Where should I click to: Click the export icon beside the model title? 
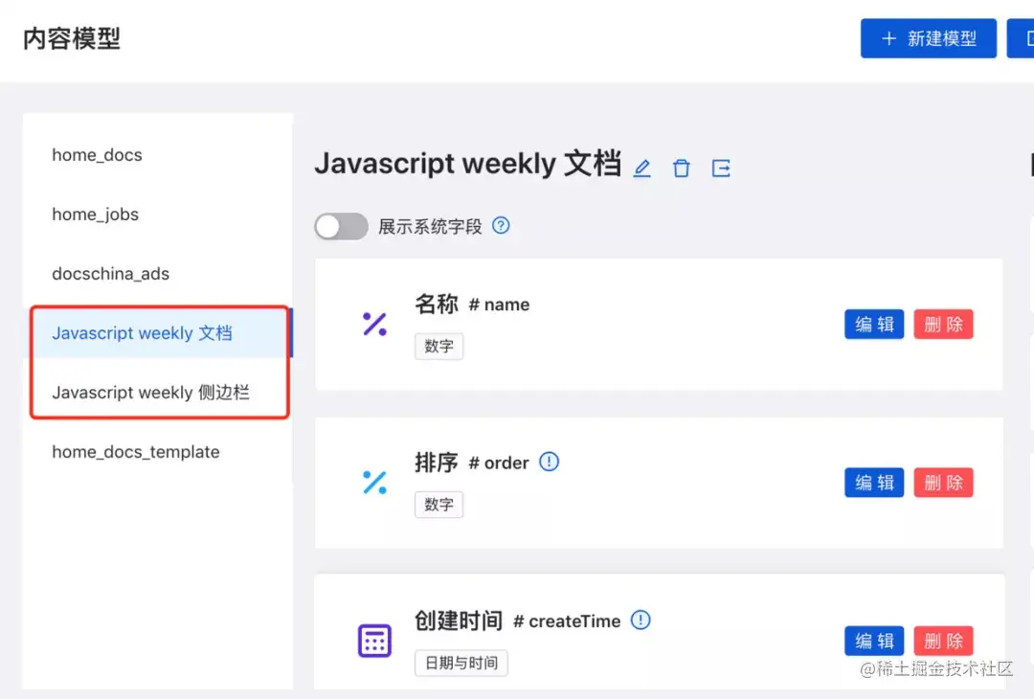click(x=720, y=168)
